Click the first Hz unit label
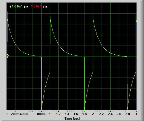 [x=26, y=7]
